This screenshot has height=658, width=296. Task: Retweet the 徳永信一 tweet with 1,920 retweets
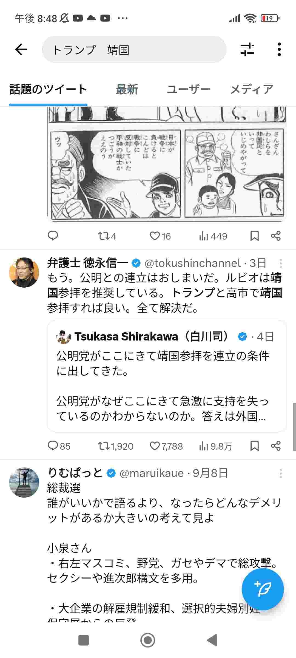click(104, 446)
